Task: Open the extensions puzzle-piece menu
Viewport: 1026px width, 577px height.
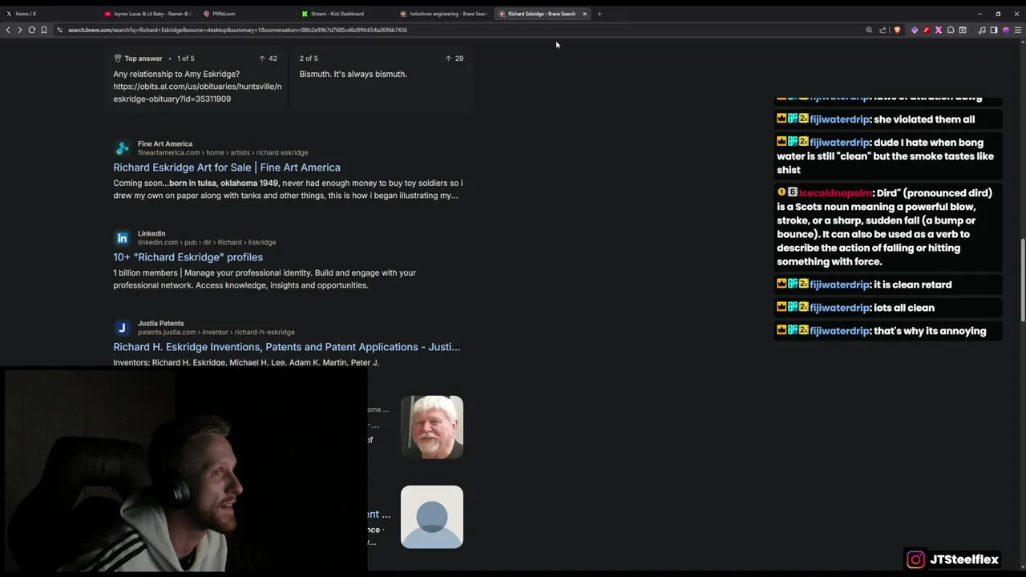Action: (x=951, y=30)
